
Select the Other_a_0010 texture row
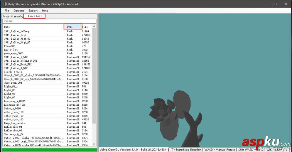tap(48, 108)
